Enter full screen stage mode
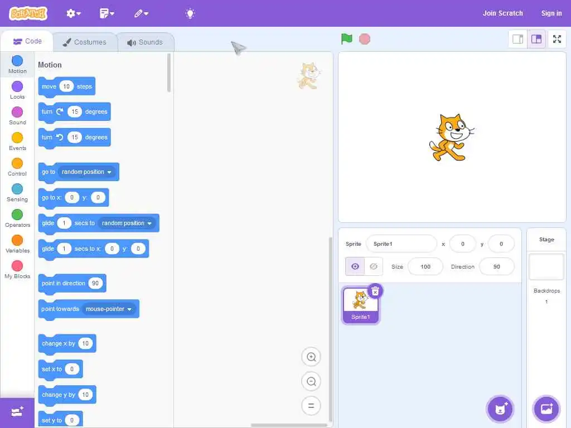The image size is (571, 428). (557, 39)
